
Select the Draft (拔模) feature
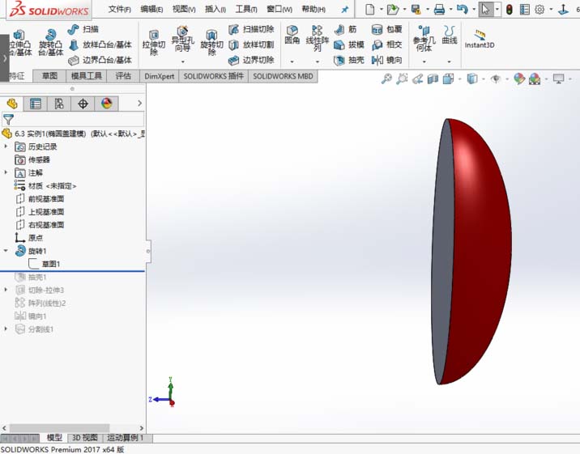(x=349, y=45)
